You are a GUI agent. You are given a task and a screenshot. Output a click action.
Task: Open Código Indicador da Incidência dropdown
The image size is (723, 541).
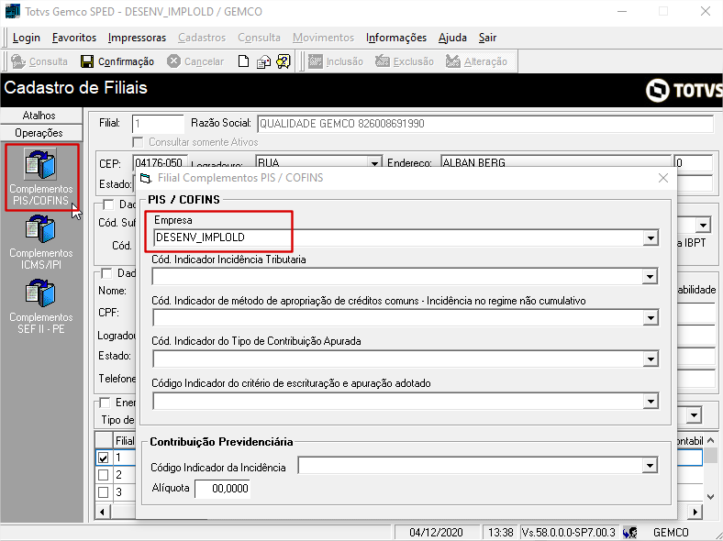click(650, 466)
